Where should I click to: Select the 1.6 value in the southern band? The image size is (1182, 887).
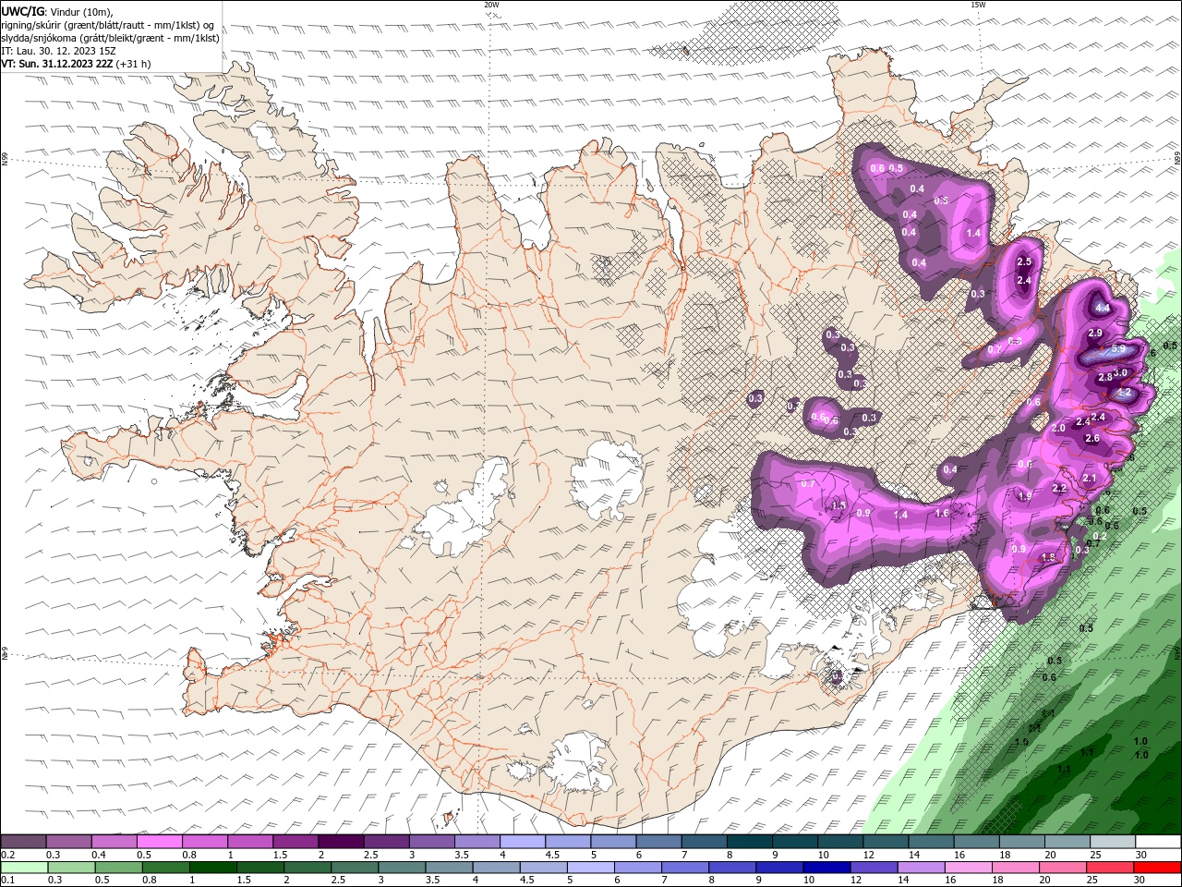click(x=942, y=514)
